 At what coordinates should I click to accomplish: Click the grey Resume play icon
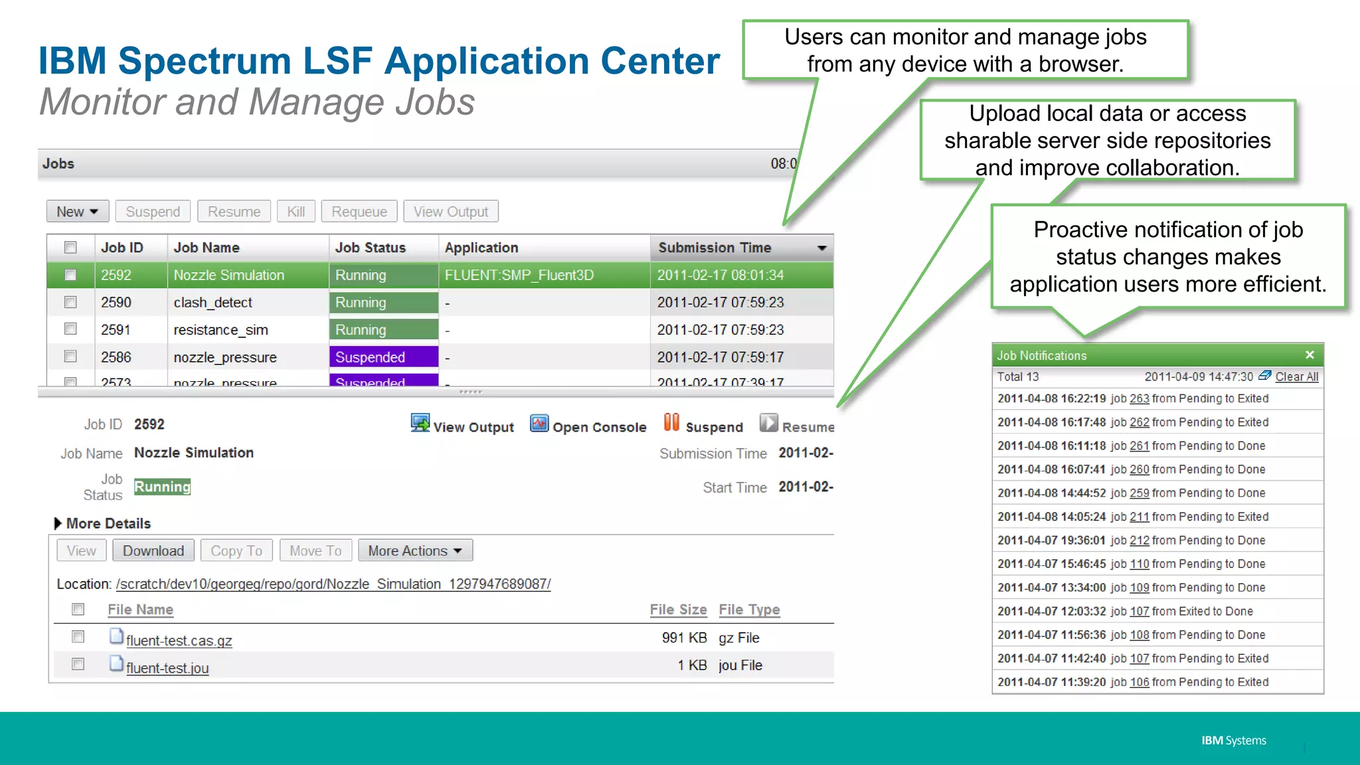768,423
